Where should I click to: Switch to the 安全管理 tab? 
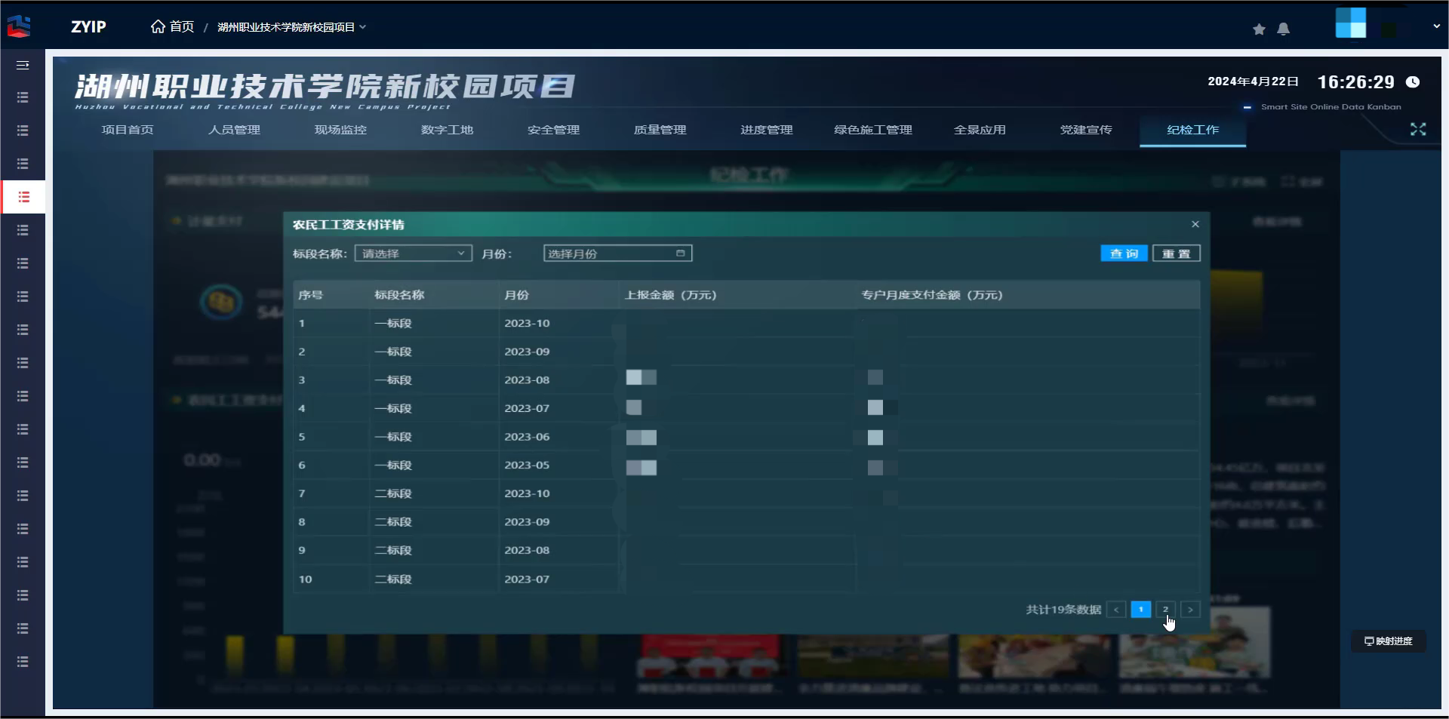point(553,130)
